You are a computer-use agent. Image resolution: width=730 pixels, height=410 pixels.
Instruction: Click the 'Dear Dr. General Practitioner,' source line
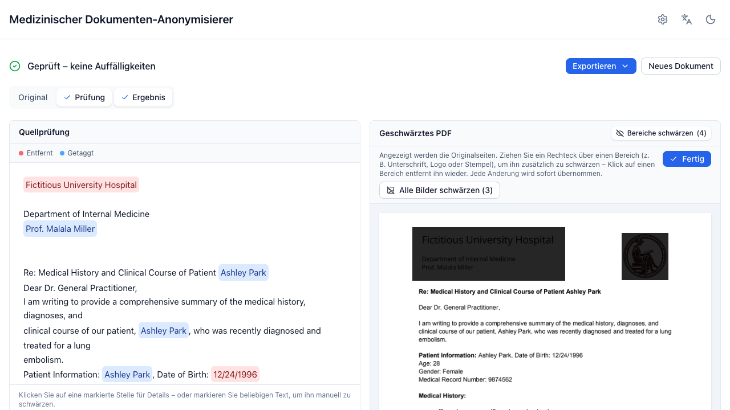[80, 288]
